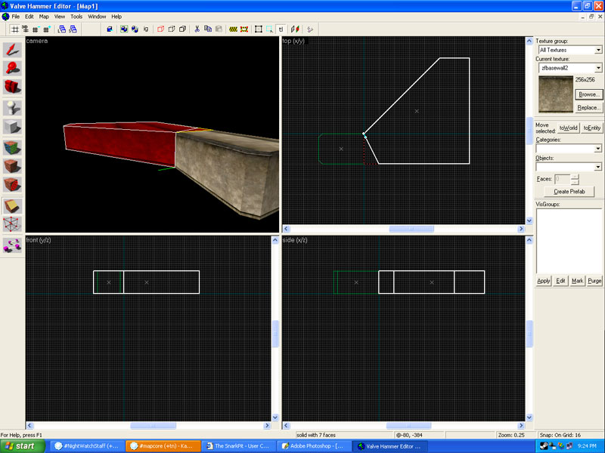
Task: Pick the Entity tool lightbulb icon
Action: tap(13, 107)
